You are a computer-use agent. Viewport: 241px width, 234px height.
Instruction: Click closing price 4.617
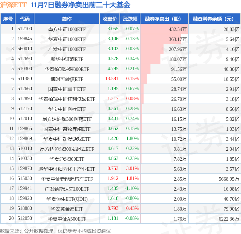[113, 149]
